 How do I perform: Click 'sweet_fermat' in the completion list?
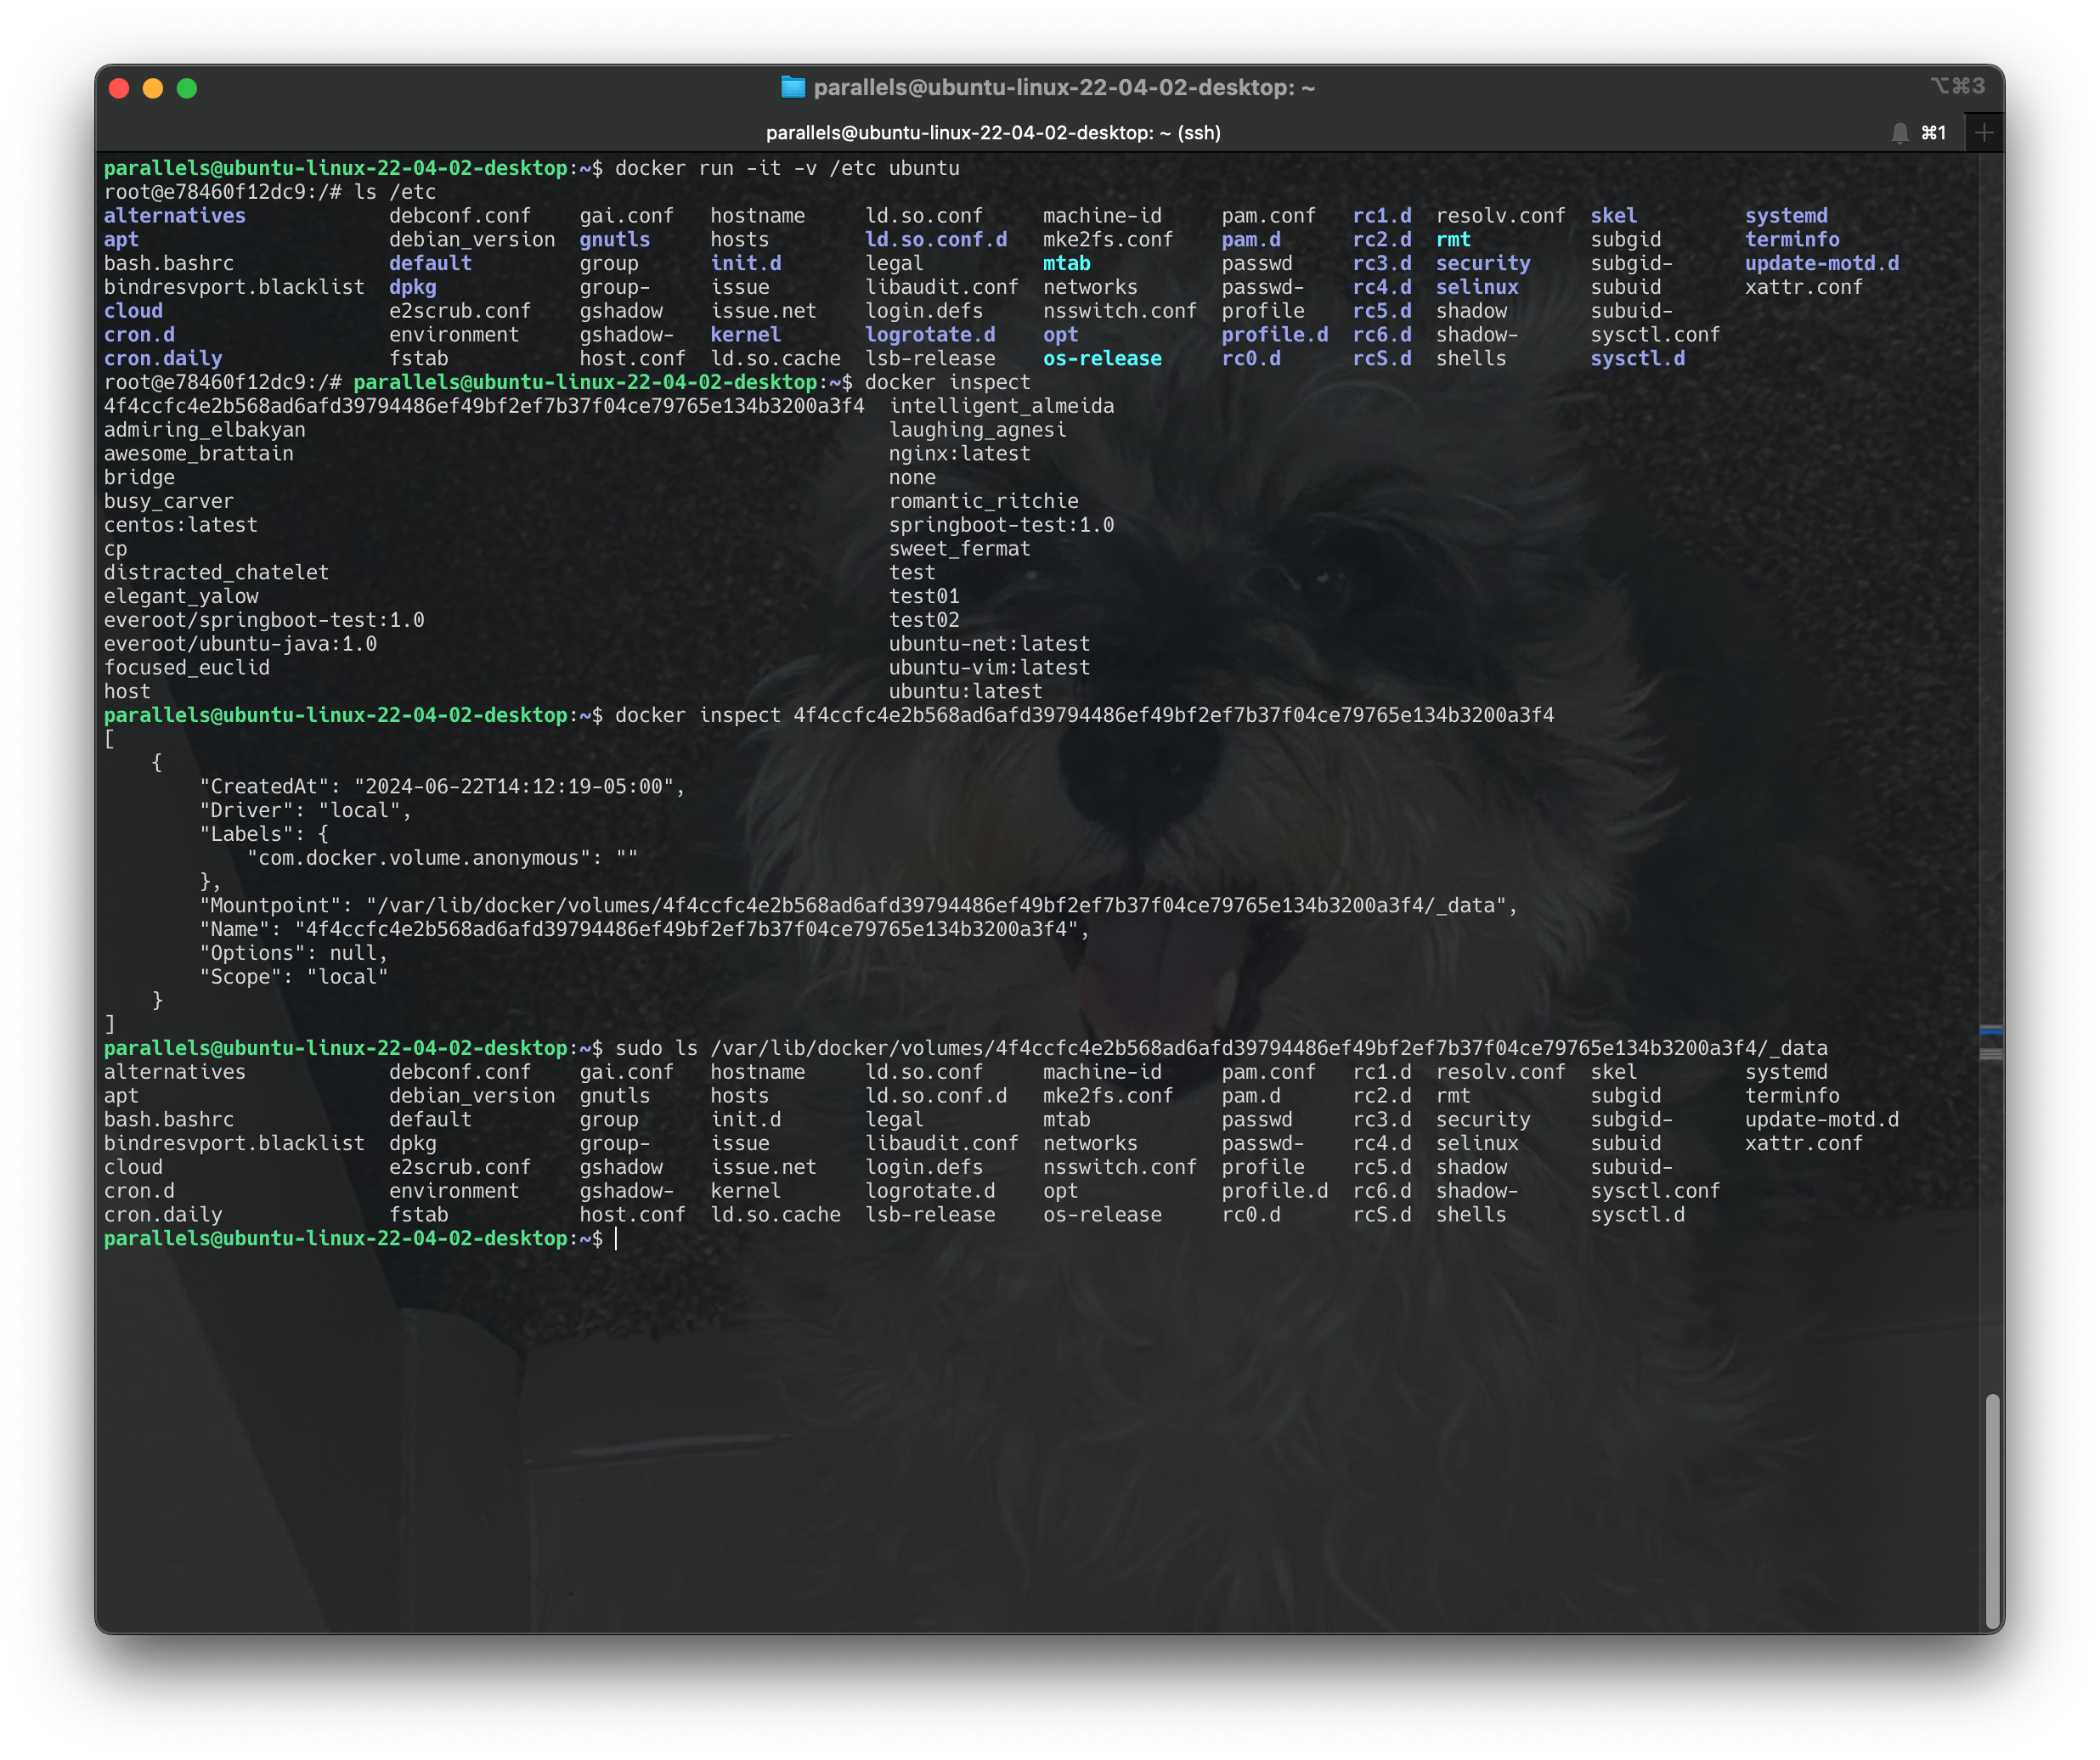coord(959,549)
